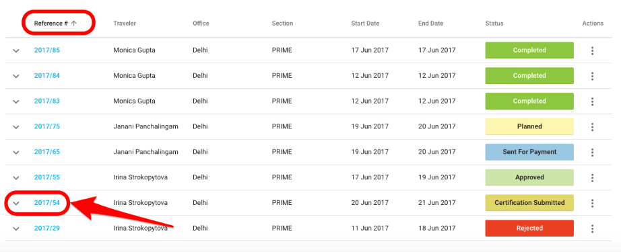Click the Traveler column header
This screenshot has width=621, height=252.
(x=125, y=24)
